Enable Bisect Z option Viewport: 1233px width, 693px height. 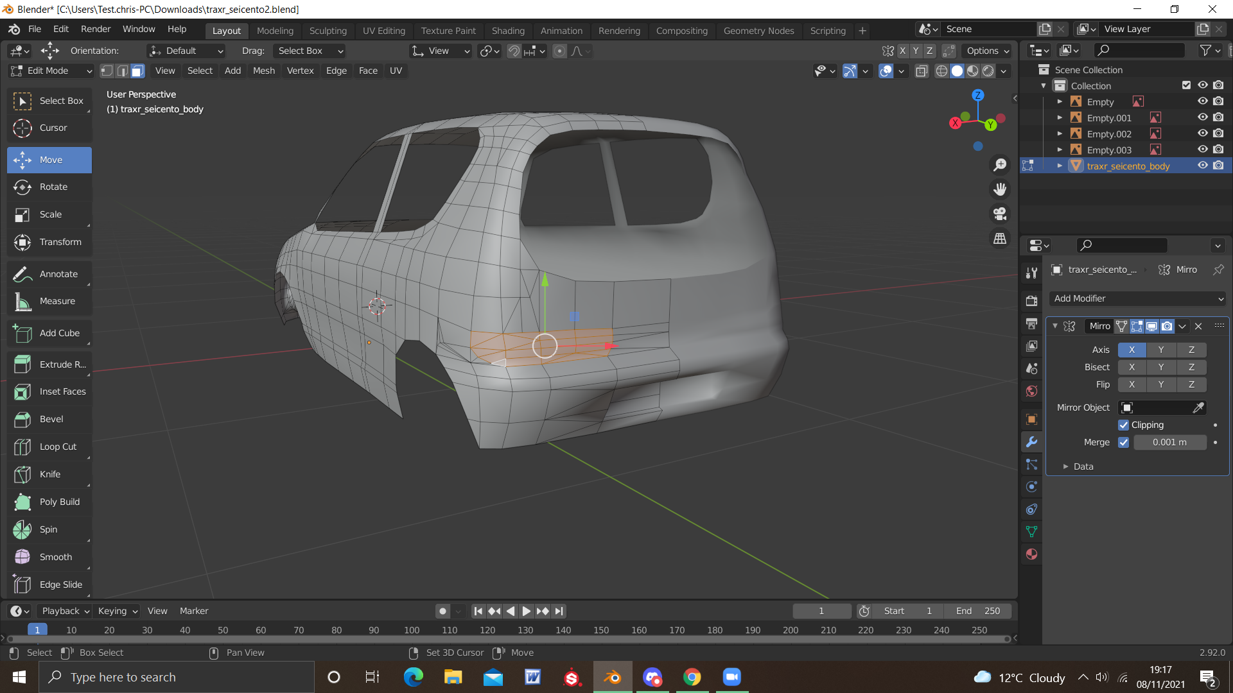pos(1191,367)
